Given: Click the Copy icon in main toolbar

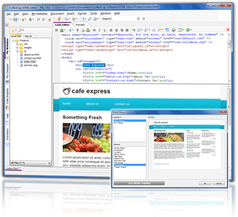Looking at the screenshot, I should click(x=55, y=19).
